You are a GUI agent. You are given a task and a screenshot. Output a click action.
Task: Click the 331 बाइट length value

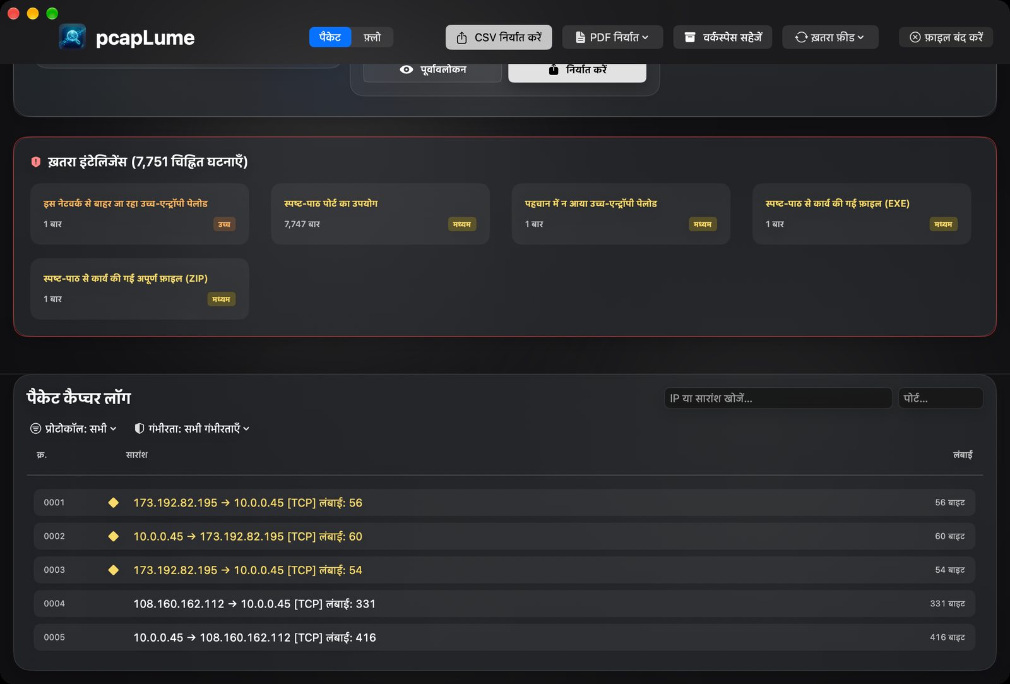click(948, 604)
